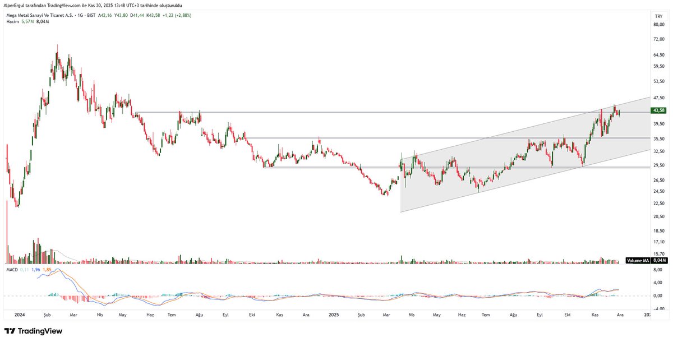Click the 35,50 price axis label
Screen dimensions: 673x342
(658, 138)
